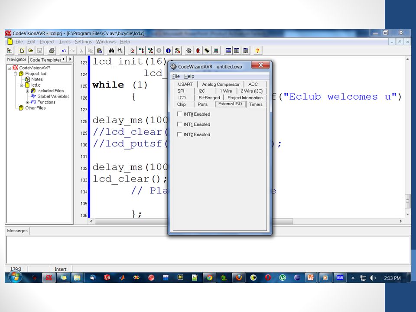Open the Windows menu
This screenshot has width=416, height=312.
tap(106, 42)
